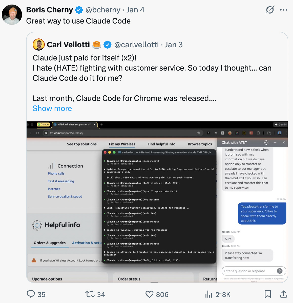Expand the tweet with Show more
The height and width of the screenshot is (303, 293).
pos(52,109)
